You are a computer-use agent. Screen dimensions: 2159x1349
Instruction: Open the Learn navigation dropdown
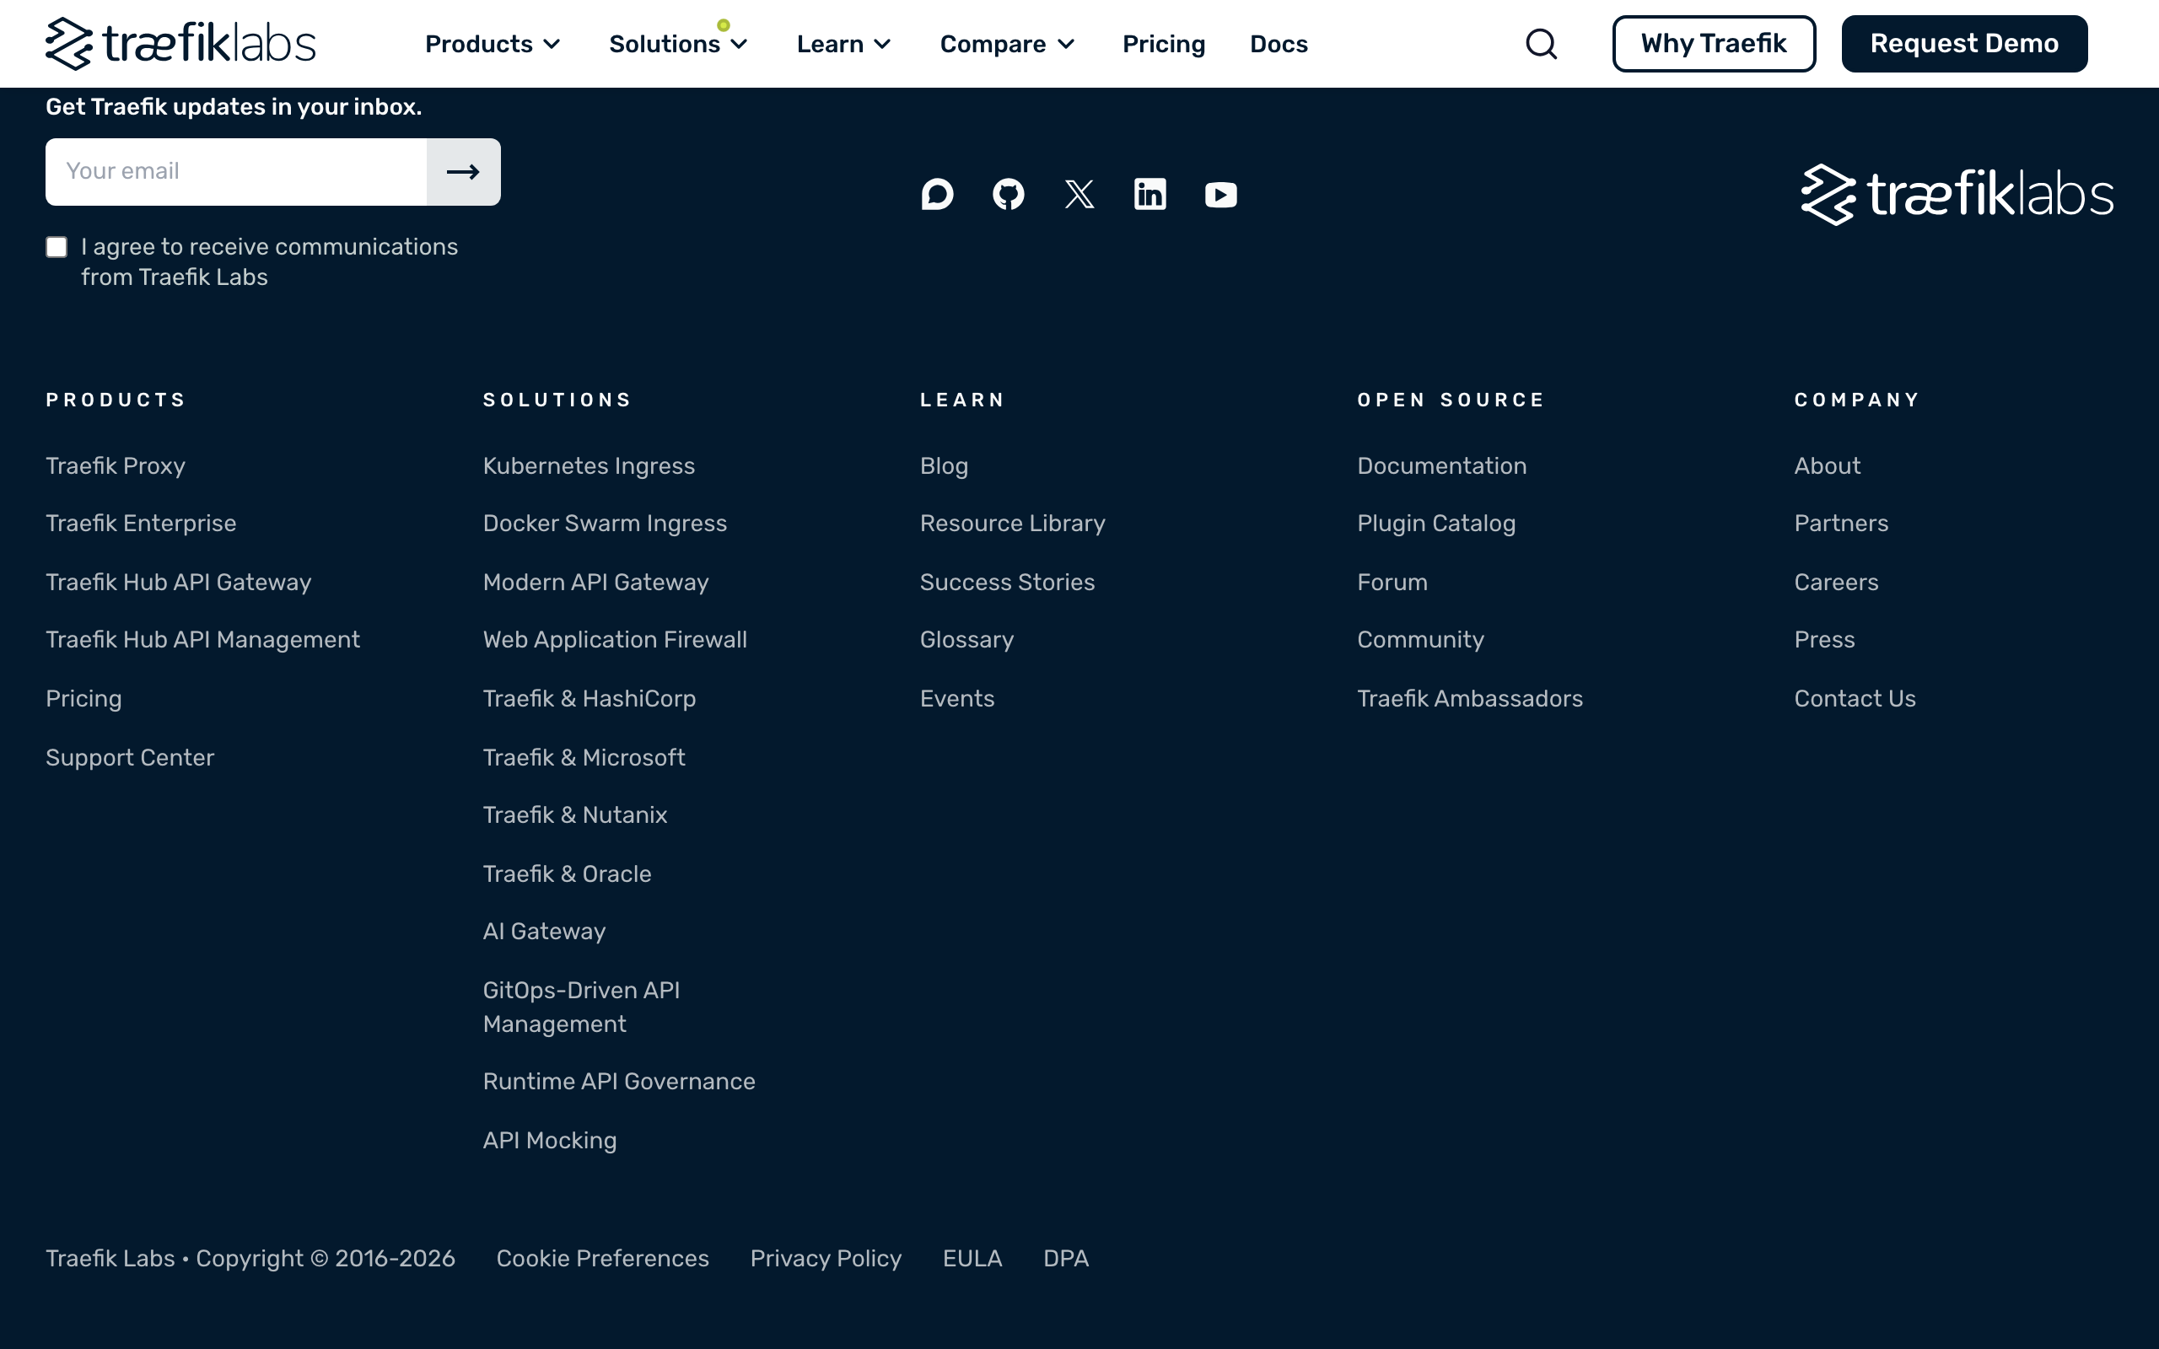(843, 44)
